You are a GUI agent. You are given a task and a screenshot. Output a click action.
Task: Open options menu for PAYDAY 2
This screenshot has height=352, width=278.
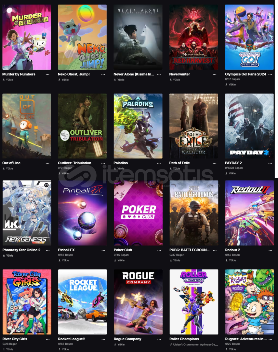(270, 163)
